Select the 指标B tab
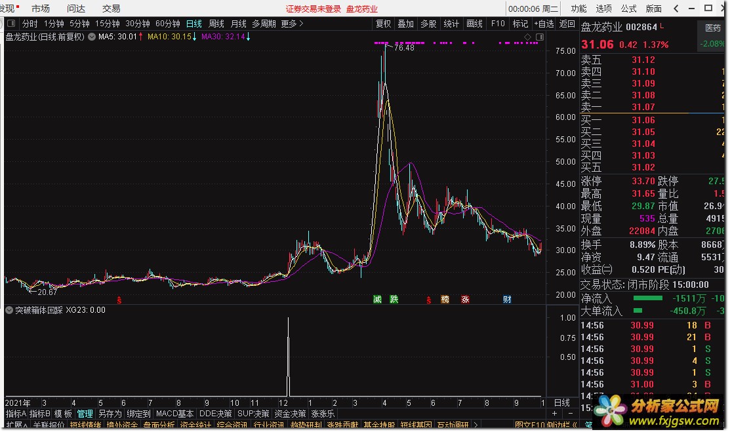Screen dimensions: 730x432 [x=40, y=414]
